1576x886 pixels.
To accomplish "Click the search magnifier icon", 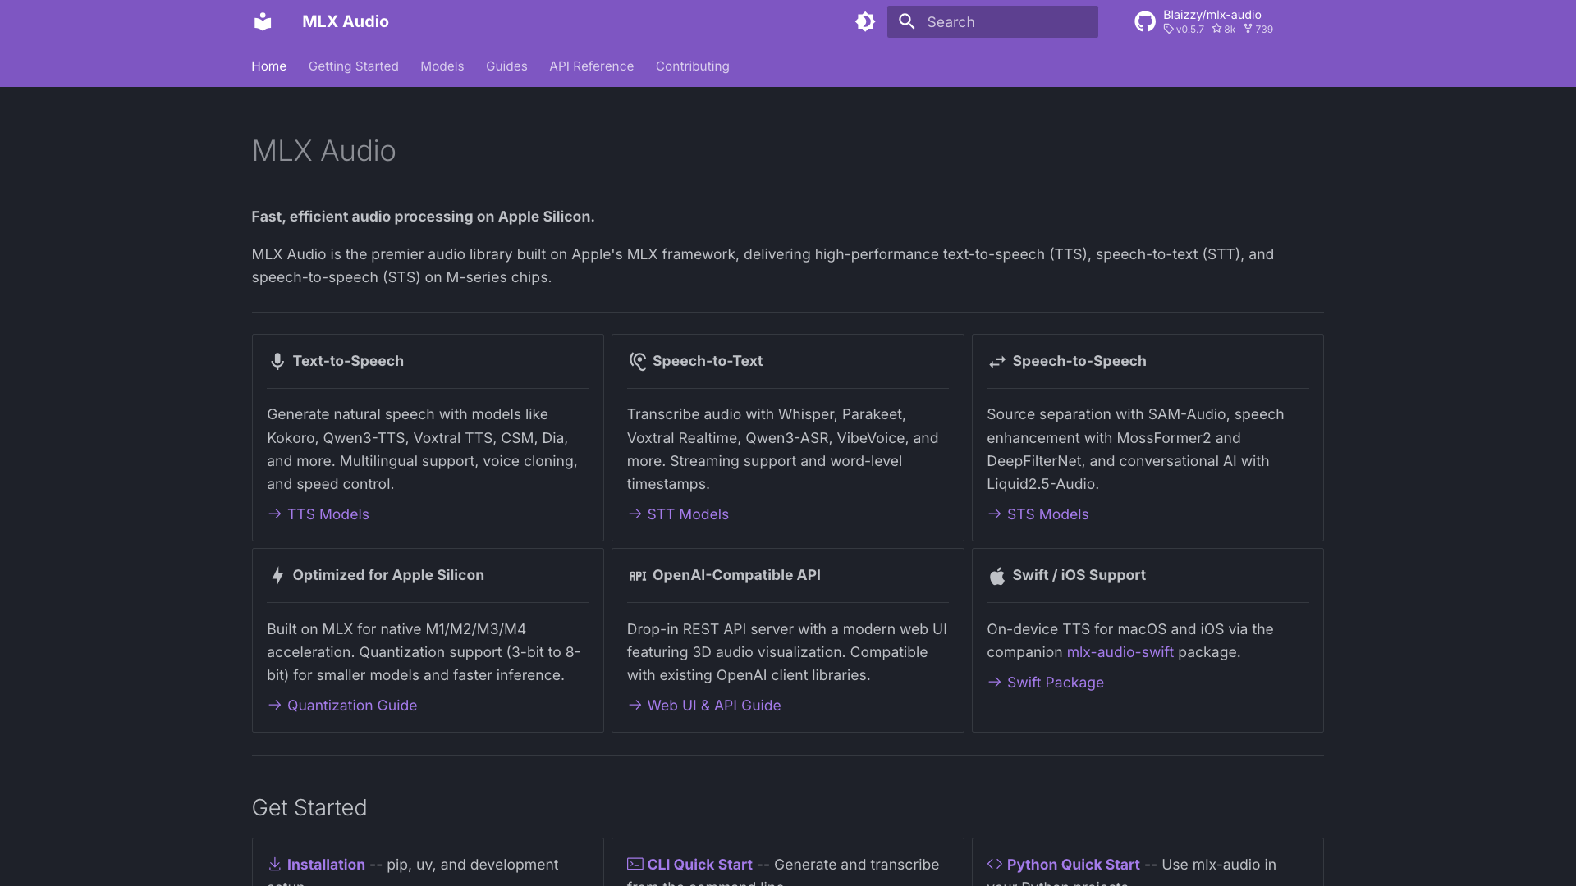I will point(907,21).
